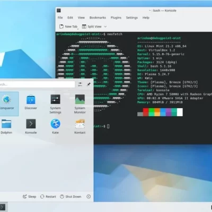Open Konsole Edit menu
Image resolution: width=212 pixels, height=212 pixels.
coord(70,17)
